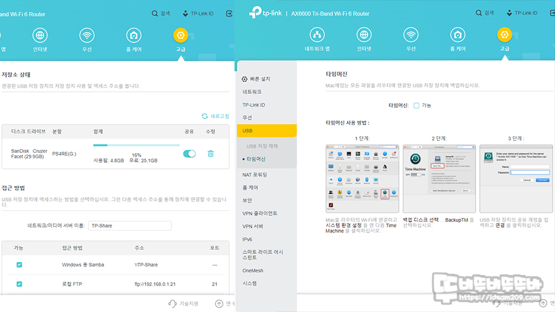Open USB 저장 매체 submenu item
The width and height of the screenshot is (555, 312).
coord(262,146)
